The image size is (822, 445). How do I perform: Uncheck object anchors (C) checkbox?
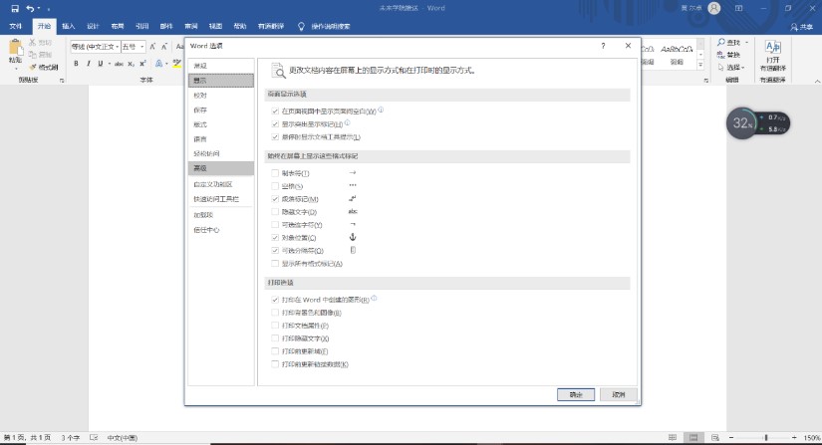(x=275, y=238)
